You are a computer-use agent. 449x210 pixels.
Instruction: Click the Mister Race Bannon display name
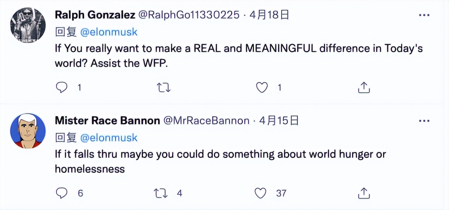pyautogui.click(x=107, y=120)
